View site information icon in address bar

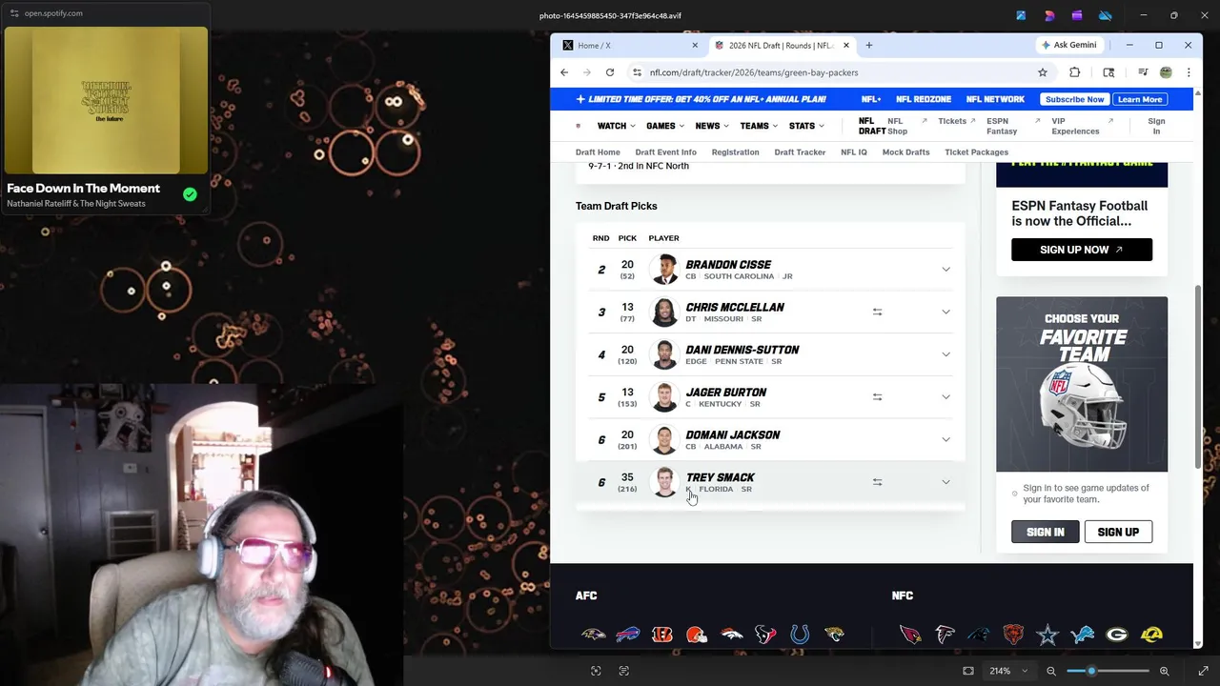tap(637, 72)
